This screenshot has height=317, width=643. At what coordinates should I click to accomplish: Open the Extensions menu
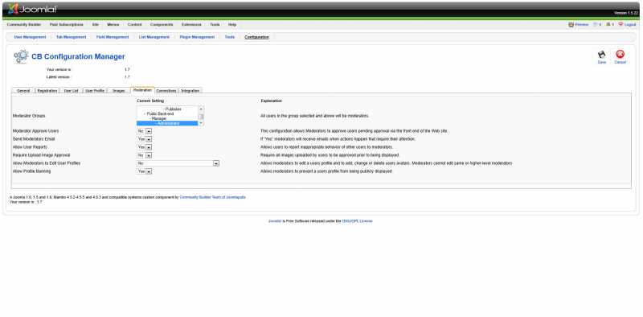191,25
